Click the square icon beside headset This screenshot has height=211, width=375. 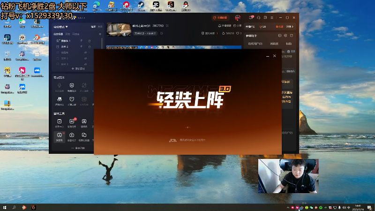[x=265, y=18]
